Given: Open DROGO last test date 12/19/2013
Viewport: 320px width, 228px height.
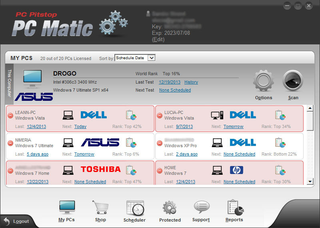Looking at the screenshot, I should pyautogui.click(x=170, y=82).
